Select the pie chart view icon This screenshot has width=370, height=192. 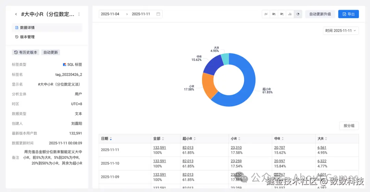(x=298, y=14)
